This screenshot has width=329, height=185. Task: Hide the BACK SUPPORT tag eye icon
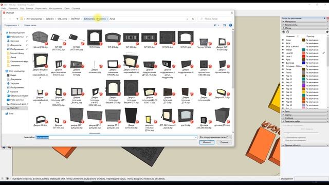coord(283,47)
